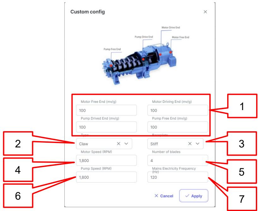This screenshot has width=259, height=211.
Task: Close the Custom config dialog
Action: (x=205, y=12)
